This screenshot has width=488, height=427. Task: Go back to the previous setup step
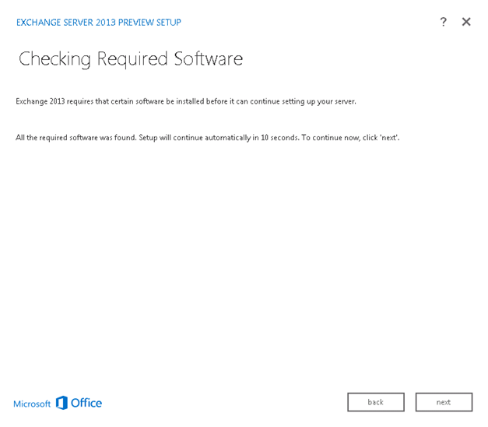coord(376,402)
